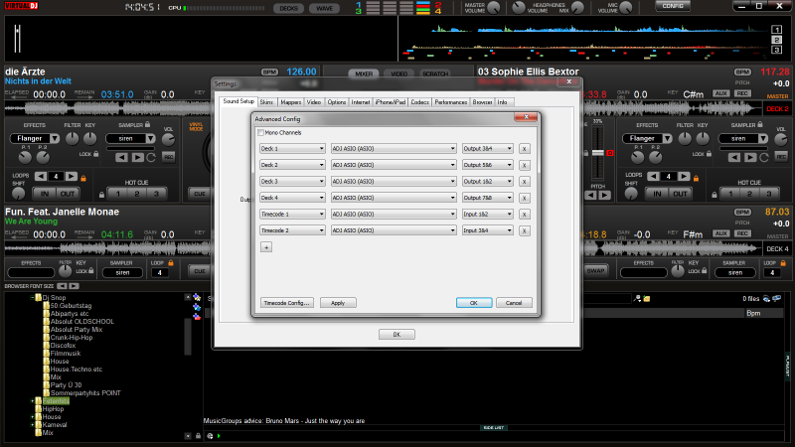The image size is (795, 447).
Task: Toggle deck 2 loop lock icon
Action: 697,178
